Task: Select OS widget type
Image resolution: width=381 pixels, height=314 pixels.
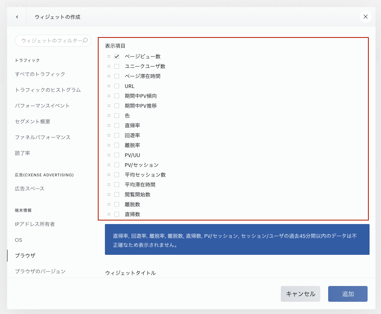Action: point(19,240)
